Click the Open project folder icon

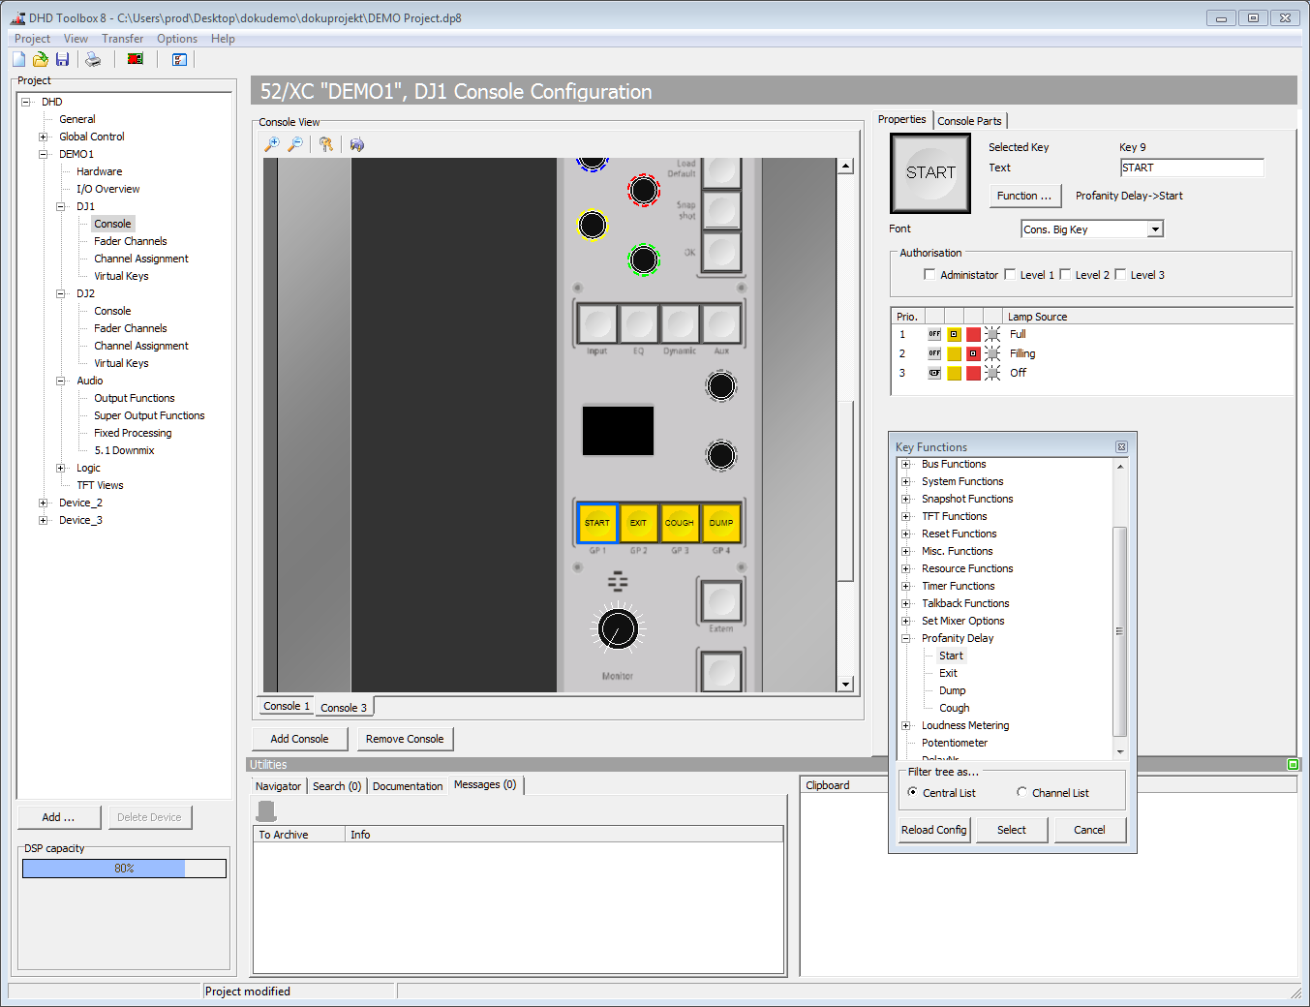pos(40,58)
